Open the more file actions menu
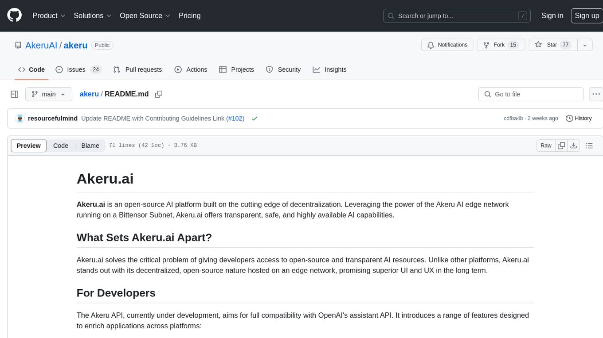 596,94
